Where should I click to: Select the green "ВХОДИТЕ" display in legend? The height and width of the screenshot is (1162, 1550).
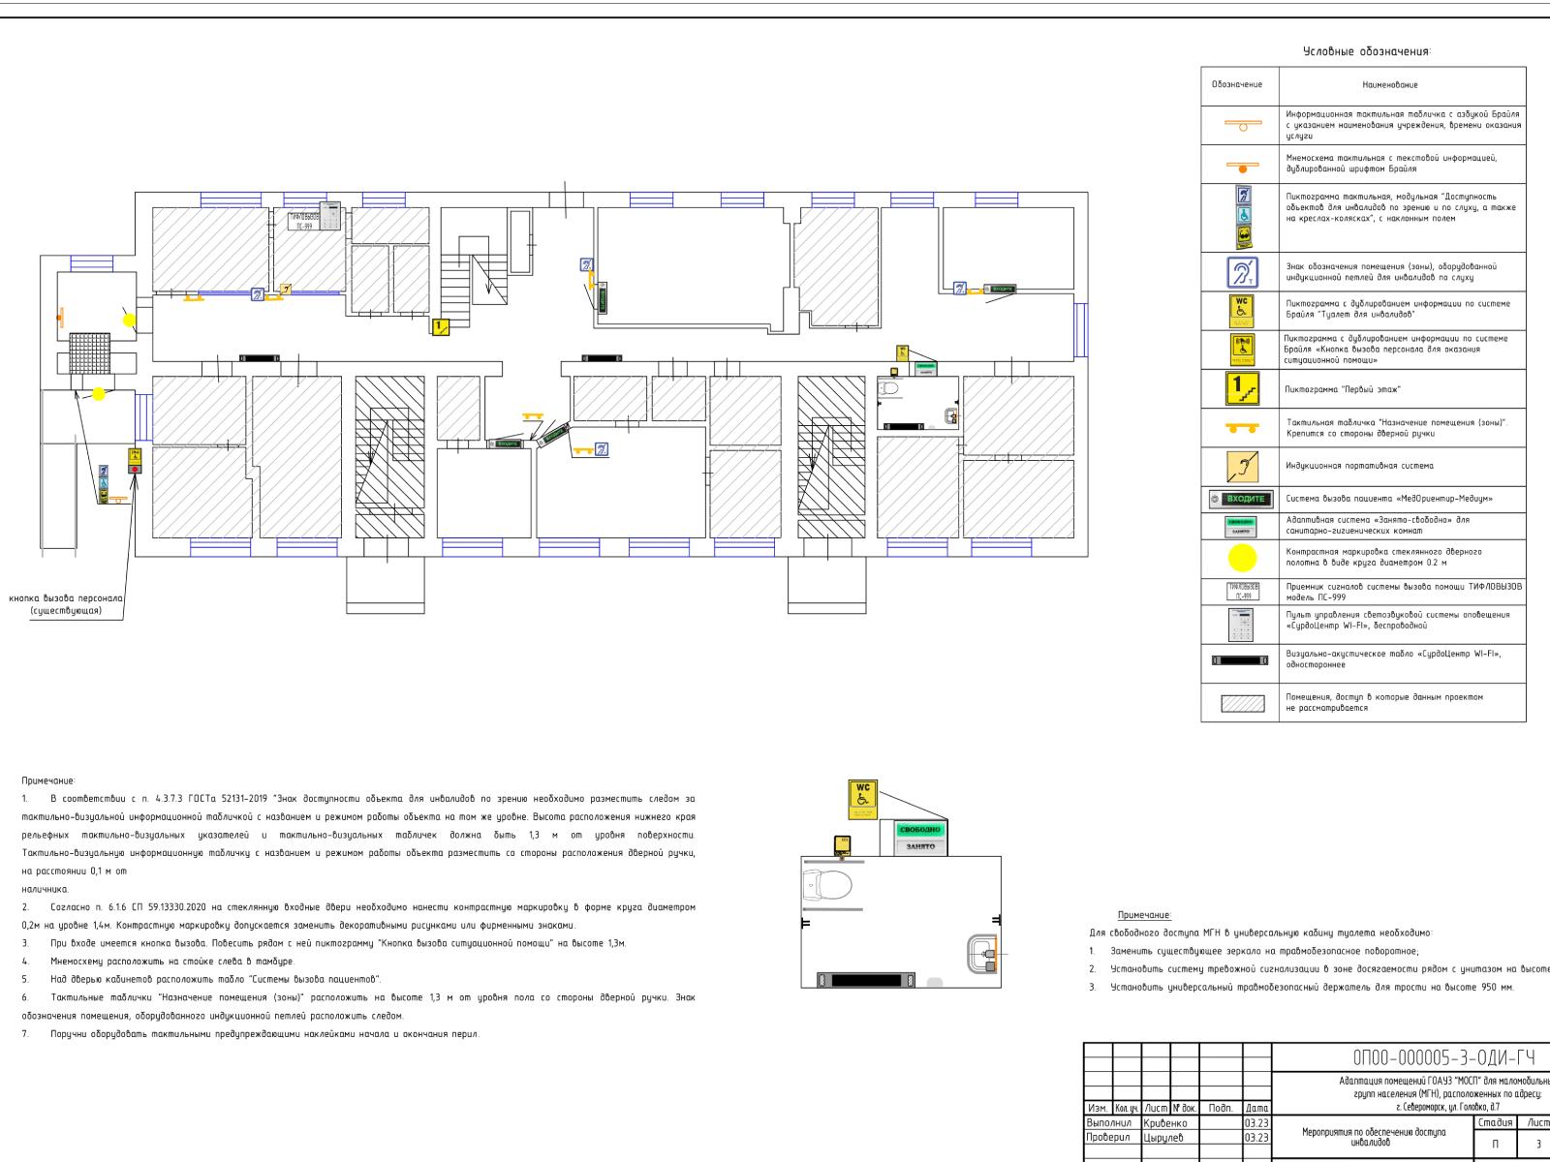pyautogui.click(x=1241, y=499)
